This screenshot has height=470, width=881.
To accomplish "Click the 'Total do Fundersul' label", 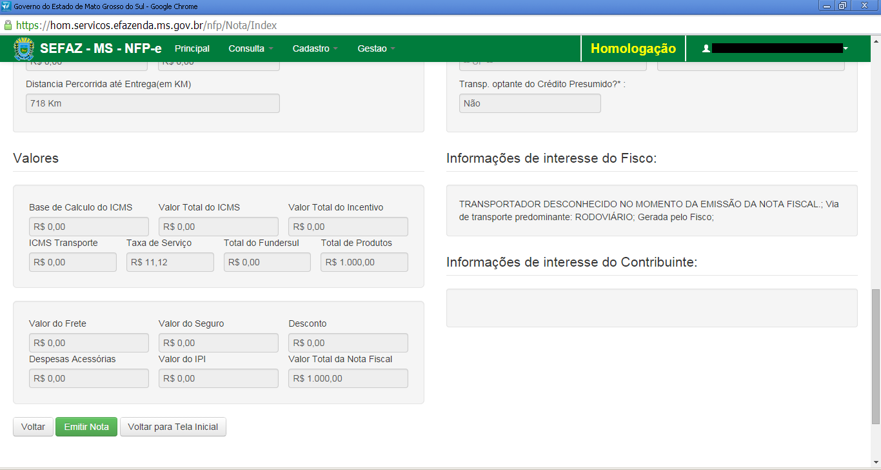I will [261, 243].
